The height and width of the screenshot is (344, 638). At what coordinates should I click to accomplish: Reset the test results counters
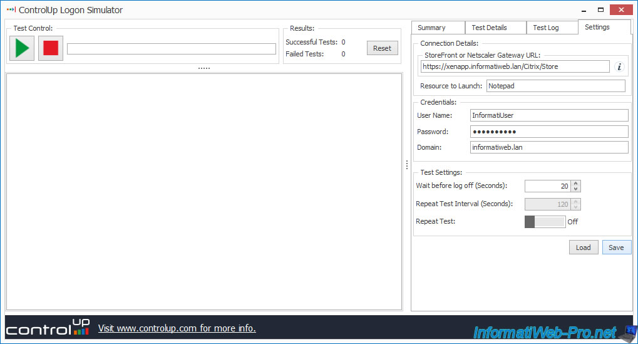click(382, 48)
